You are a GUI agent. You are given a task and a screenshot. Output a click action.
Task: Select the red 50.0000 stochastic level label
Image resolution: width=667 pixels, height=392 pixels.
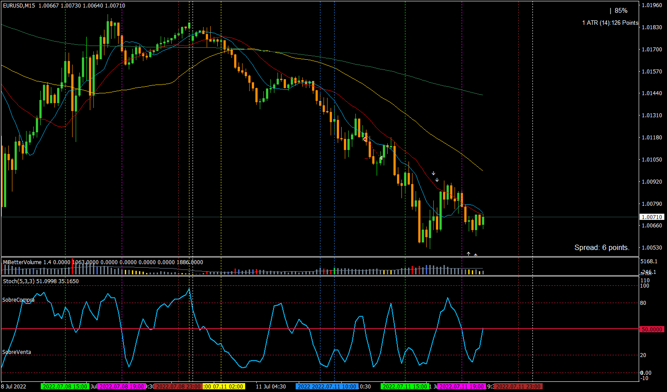coord(652,329)
